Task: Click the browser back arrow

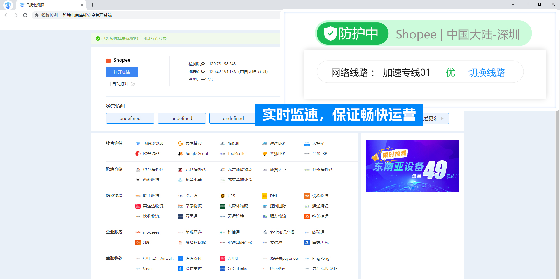Action: 6,15
